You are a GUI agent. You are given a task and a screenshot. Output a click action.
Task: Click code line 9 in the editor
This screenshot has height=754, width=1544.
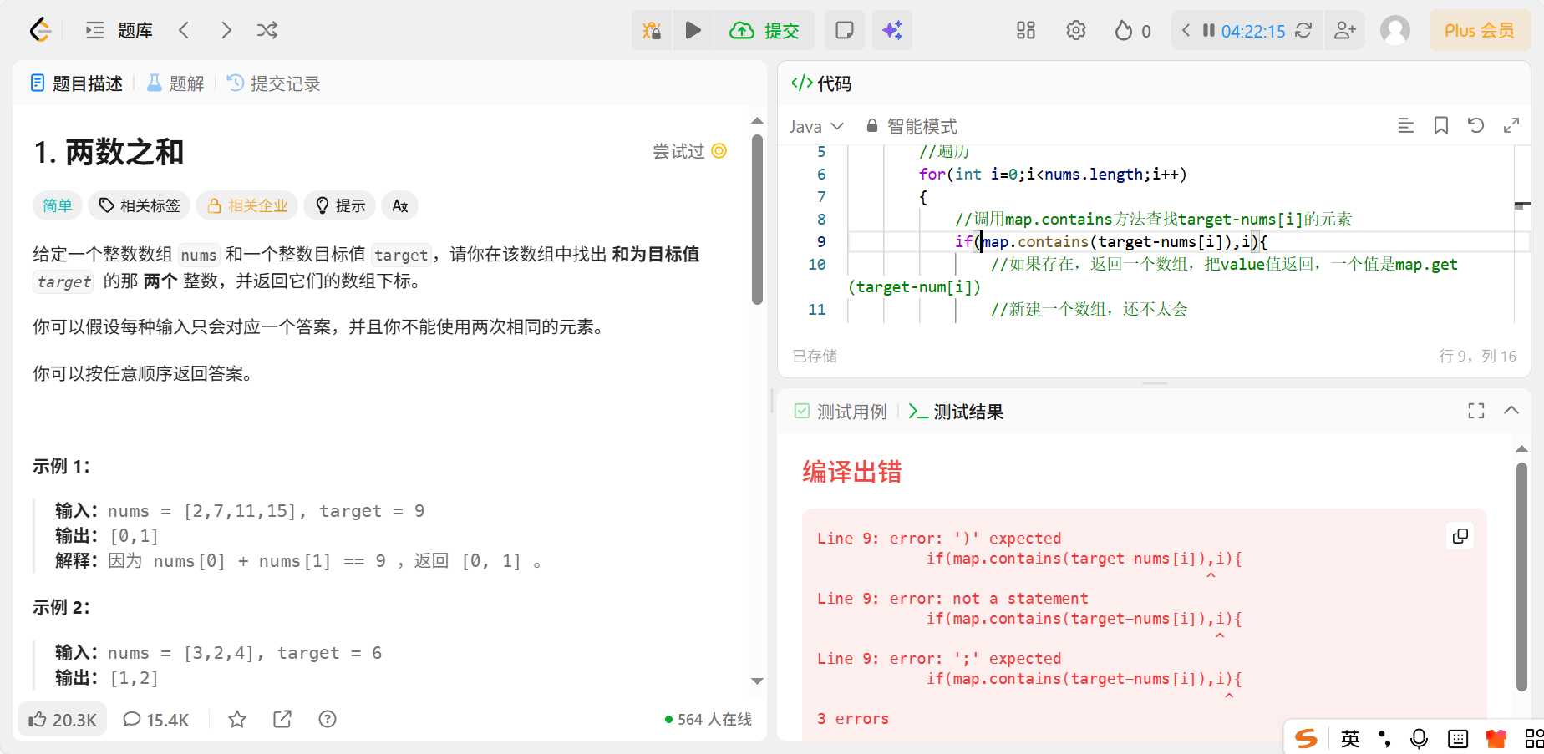coord(1180,242)
